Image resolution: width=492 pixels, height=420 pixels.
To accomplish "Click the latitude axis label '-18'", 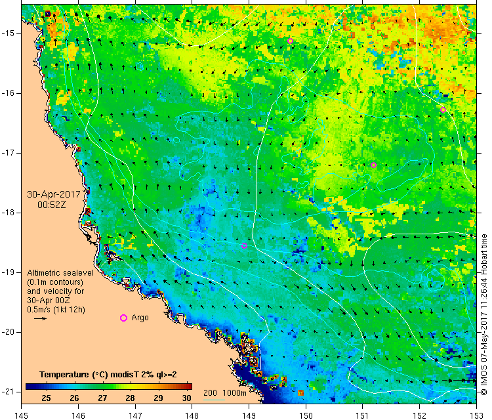I will coord(7,213).
